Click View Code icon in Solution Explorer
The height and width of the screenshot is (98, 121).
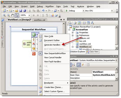coord(84,23)
